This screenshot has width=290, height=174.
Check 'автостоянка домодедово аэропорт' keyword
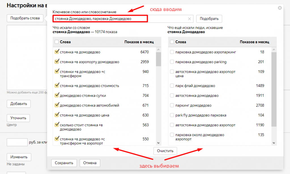(x=172, y=125)
